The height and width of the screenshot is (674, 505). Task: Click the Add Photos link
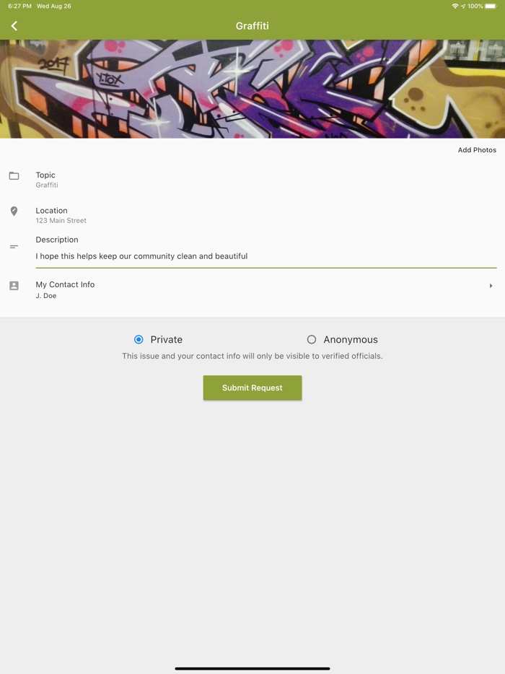click(477, 150)
